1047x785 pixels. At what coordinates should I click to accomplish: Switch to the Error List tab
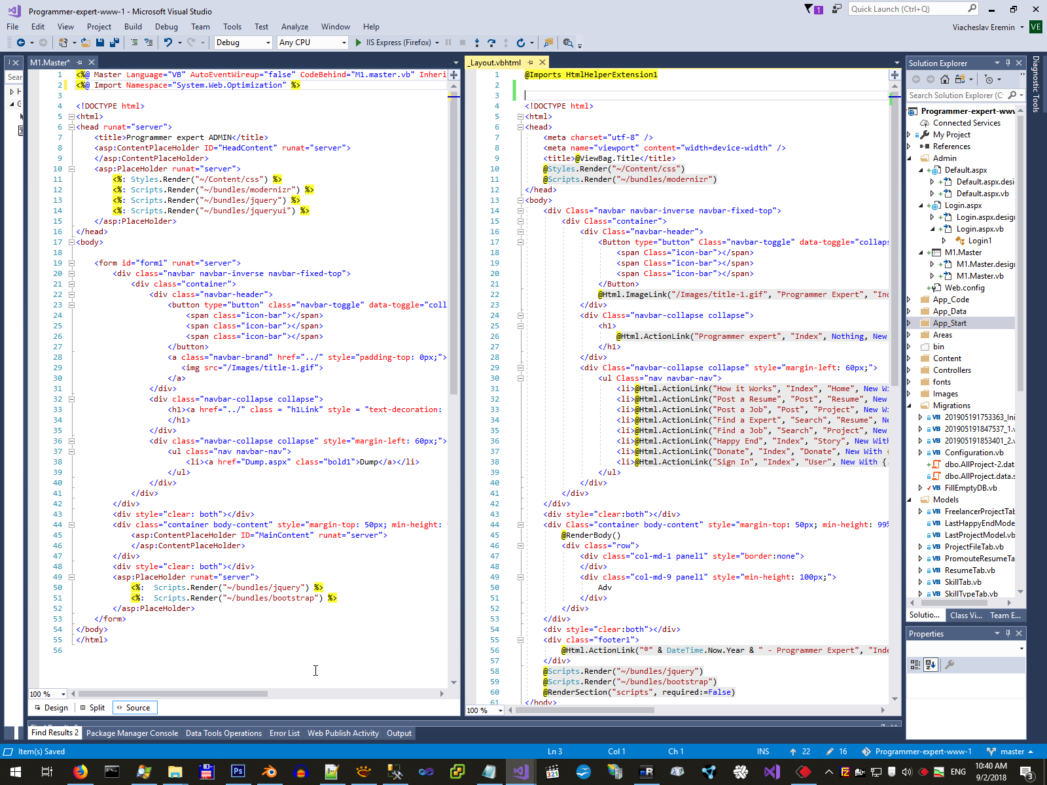pyautogui.click(x=284, y=733)
